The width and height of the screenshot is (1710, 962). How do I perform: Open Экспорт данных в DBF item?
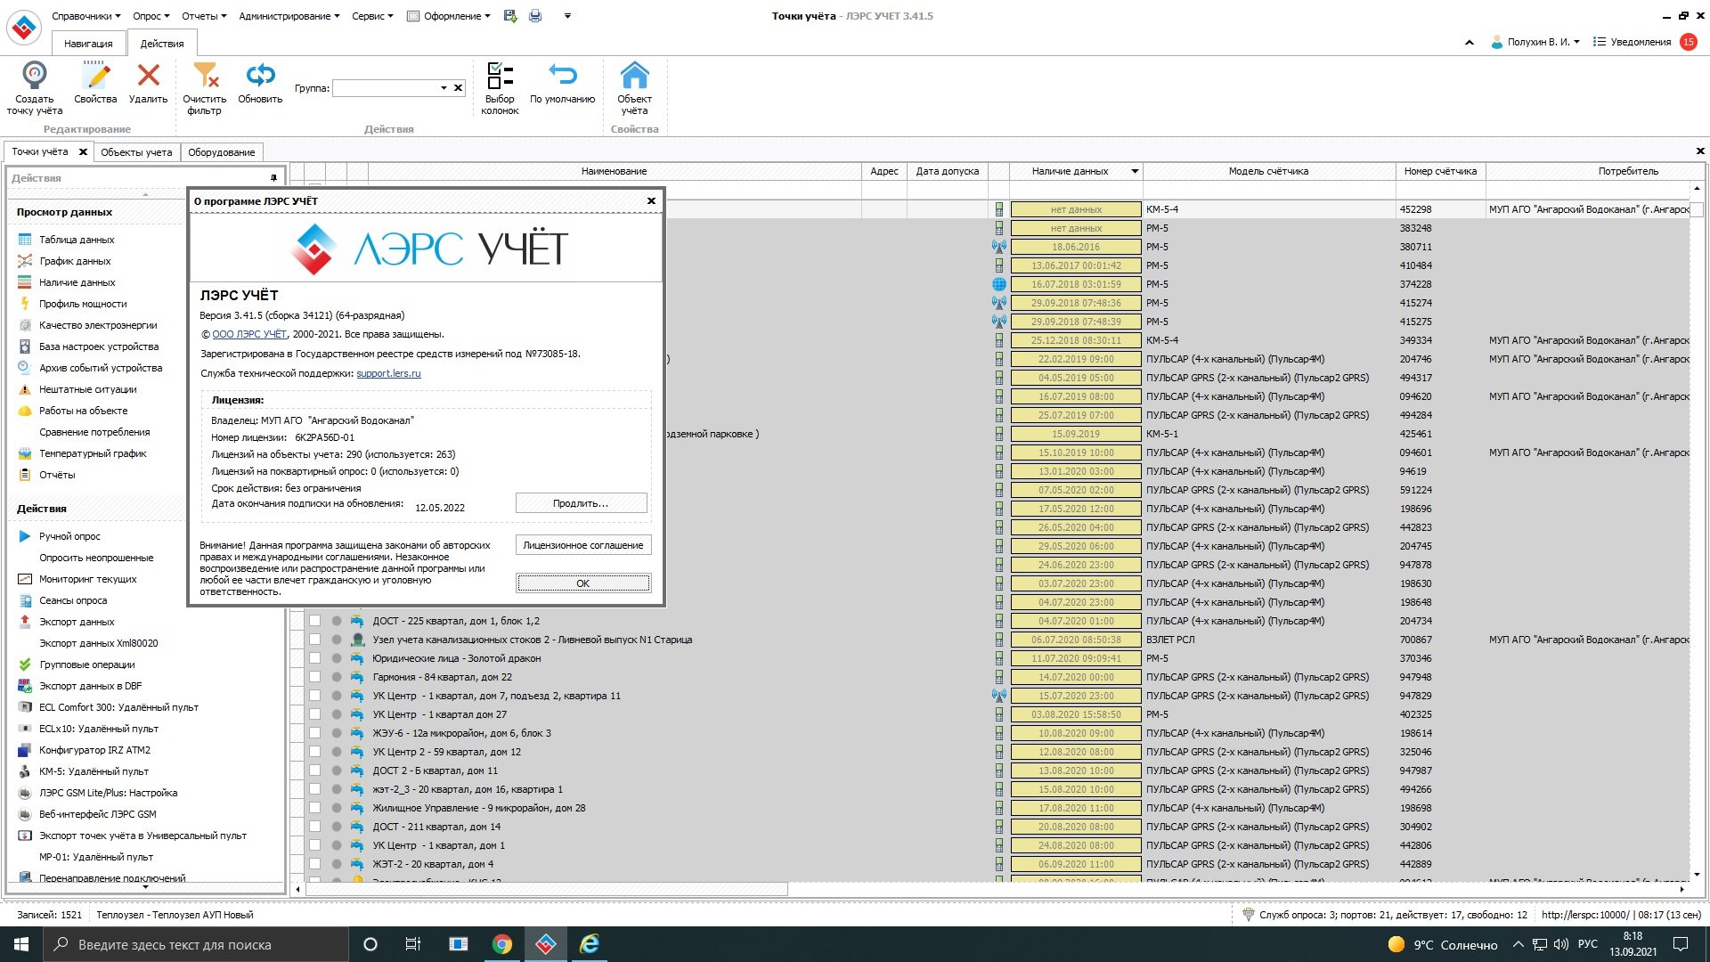(90, 686)
